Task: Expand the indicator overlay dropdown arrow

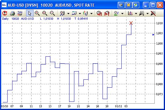Action: point(136,13)
